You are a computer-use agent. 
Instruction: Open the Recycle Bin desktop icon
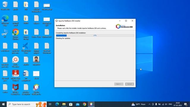(x=5, y=6)
